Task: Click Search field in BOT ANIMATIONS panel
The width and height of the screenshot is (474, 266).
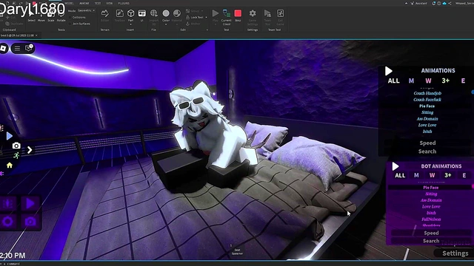Action: pyautogui.click(x=431, y=241)
